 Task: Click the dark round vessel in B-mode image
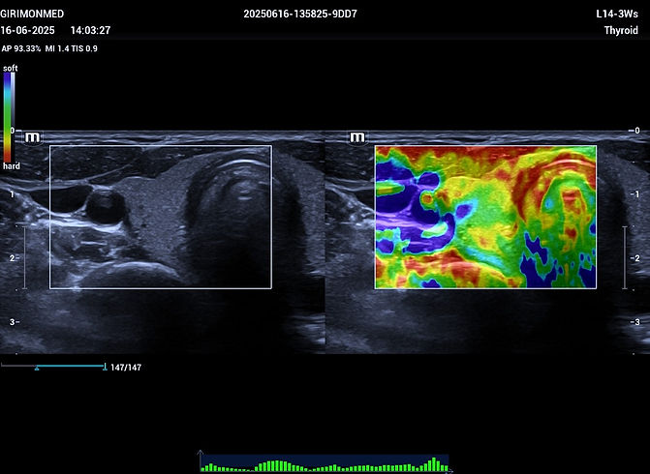coord(101,205)
